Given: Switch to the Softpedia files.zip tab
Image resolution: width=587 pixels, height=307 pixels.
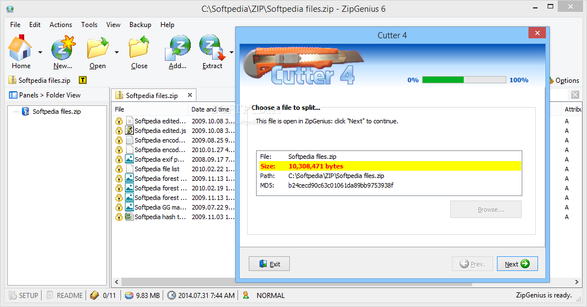Looking at the screenshot, I should [x=151, y=96].
